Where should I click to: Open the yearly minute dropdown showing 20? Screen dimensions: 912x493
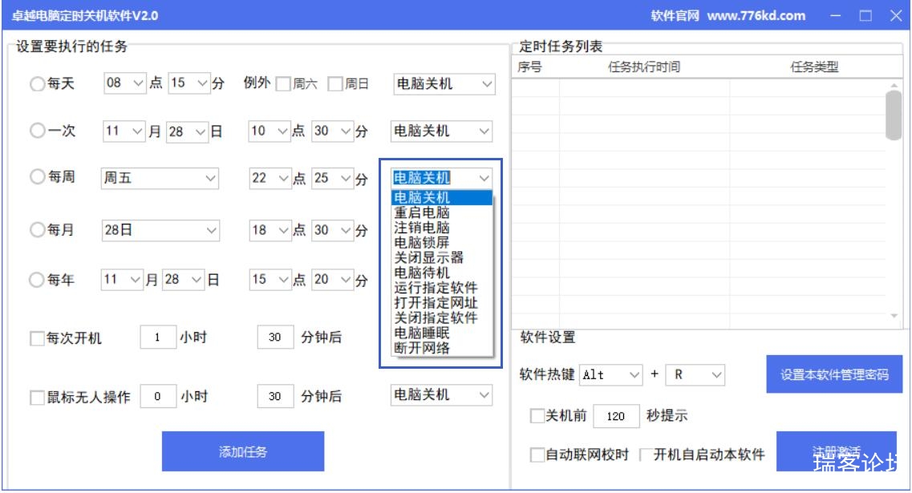[333, 280]
